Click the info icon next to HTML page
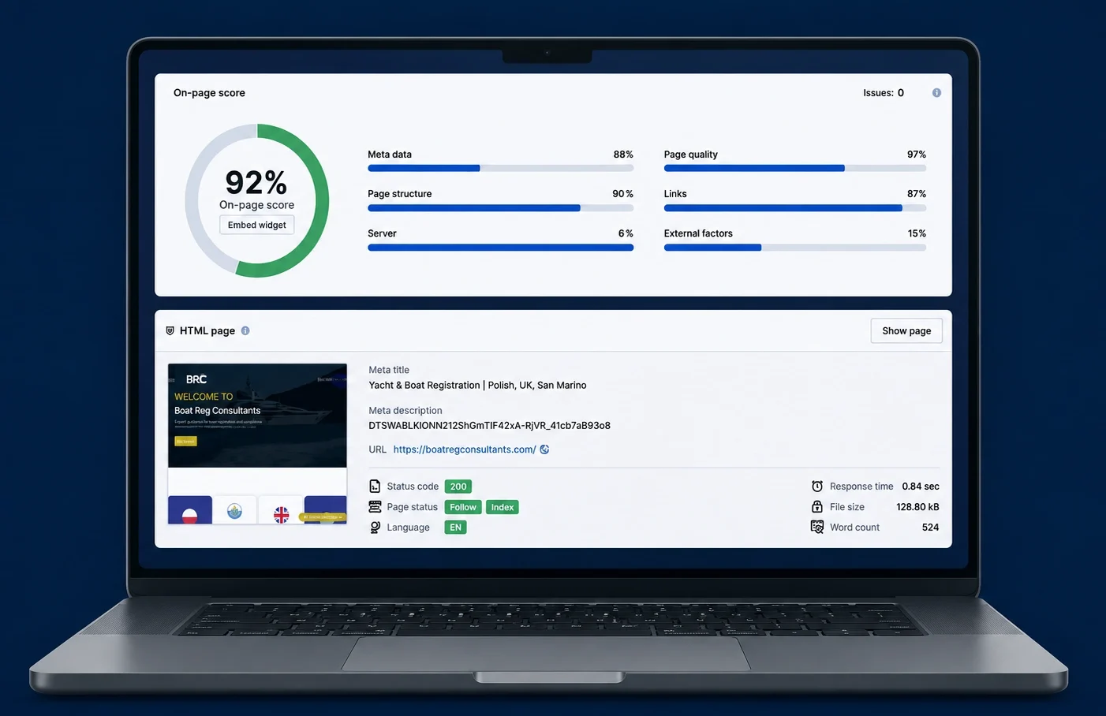The height and width of the screenshot is (716, 1106). tap(245, 331)
